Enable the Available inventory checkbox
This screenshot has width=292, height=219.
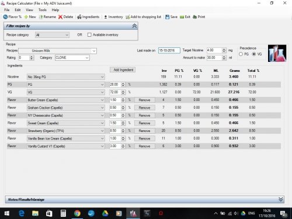89,35
